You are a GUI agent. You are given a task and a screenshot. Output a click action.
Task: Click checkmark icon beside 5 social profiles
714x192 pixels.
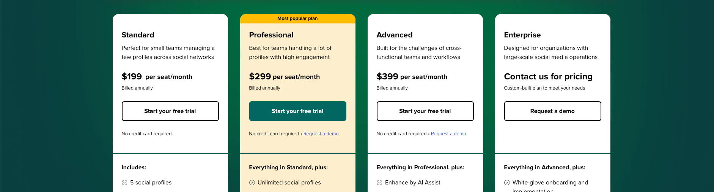(x=124, y=183)
